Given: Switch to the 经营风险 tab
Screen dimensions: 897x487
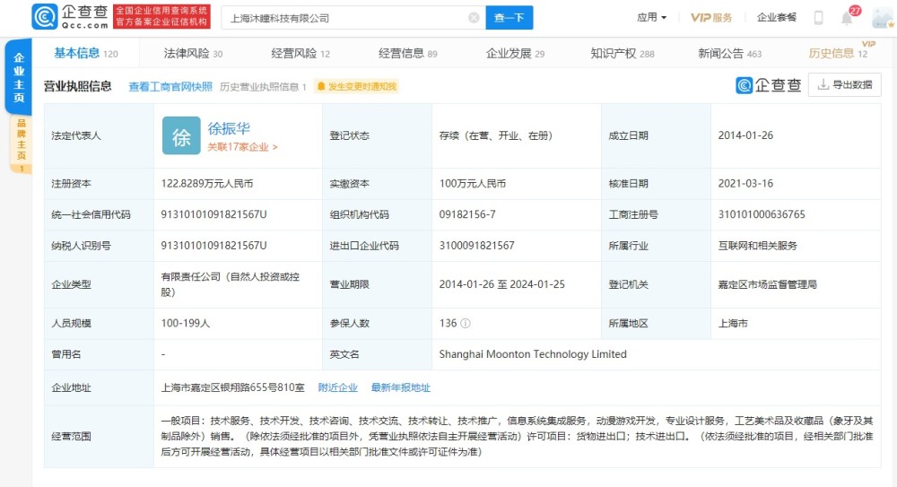Looking at the screenshot, I should [300, 53].
